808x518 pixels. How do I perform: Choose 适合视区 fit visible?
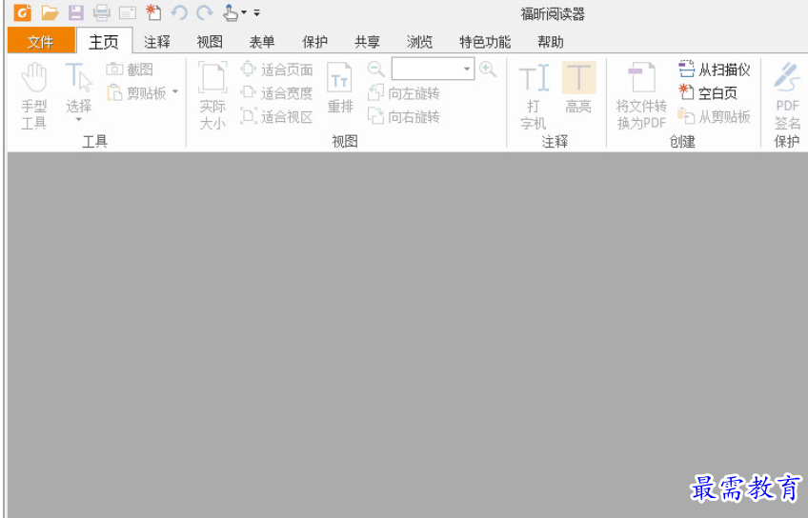[276, 117]
